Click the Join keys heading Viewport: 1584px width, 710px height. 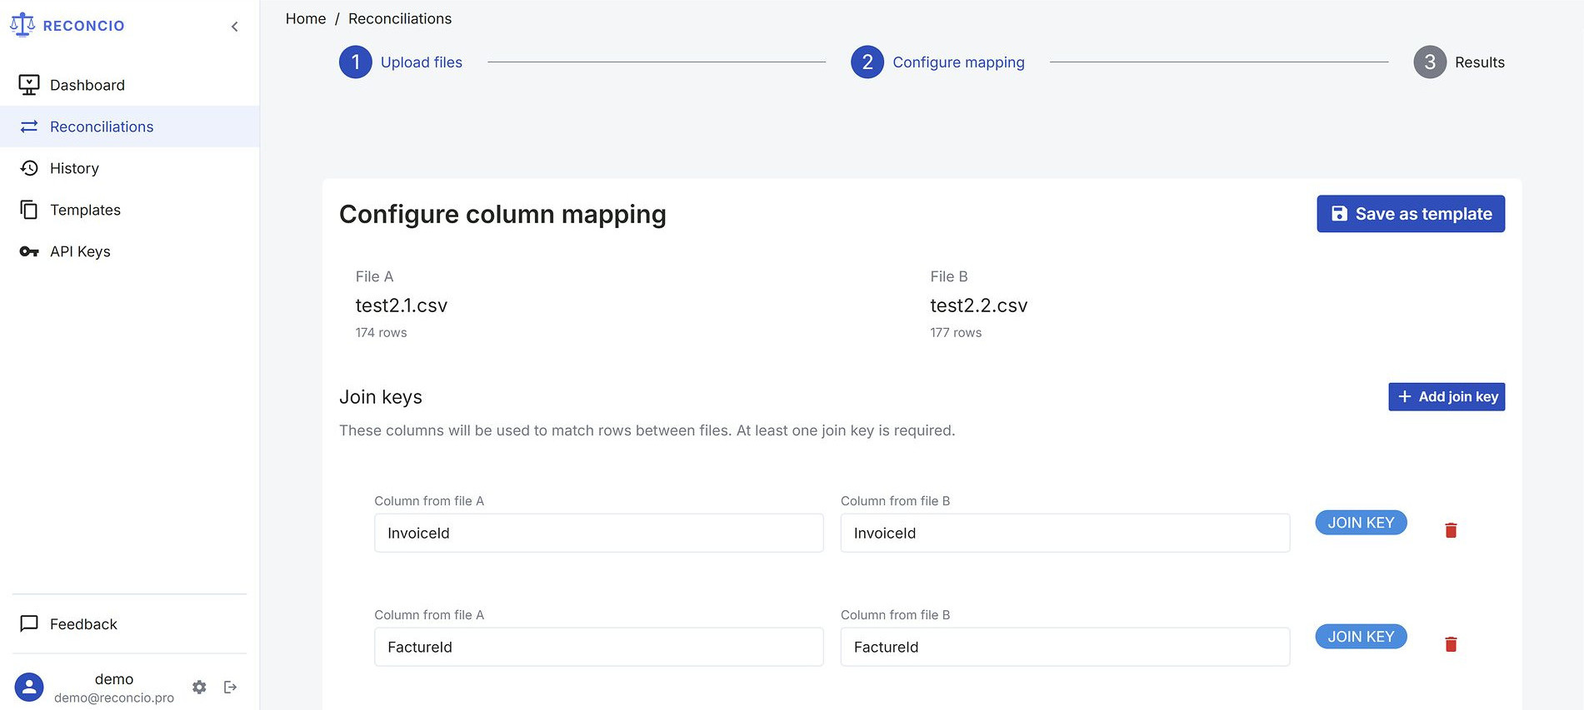tap(381, 397)
